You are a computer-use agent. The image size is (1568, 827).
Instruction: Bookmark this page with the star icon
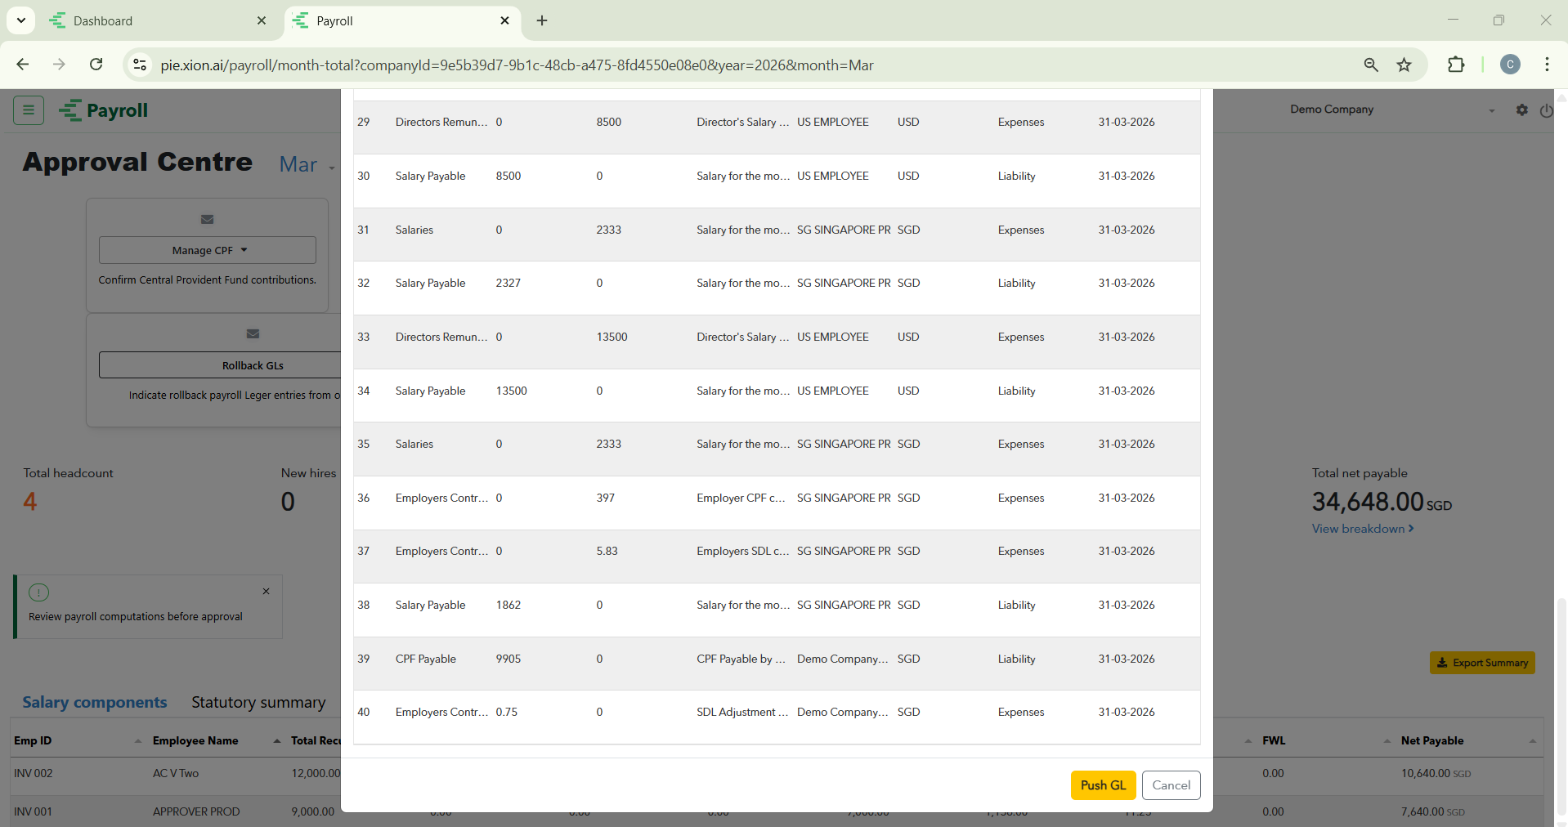(x=1404, y=65)
